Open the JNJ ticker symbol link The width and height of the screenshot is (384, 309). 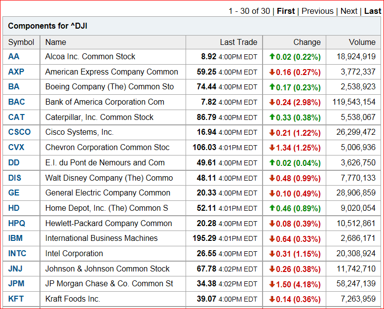tap(15, 269)
